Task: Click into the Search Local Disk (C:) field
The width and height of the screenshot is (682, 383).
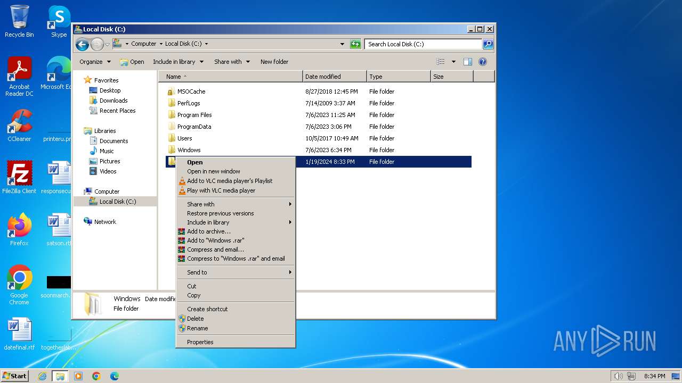Action: (x=424, y=44)
